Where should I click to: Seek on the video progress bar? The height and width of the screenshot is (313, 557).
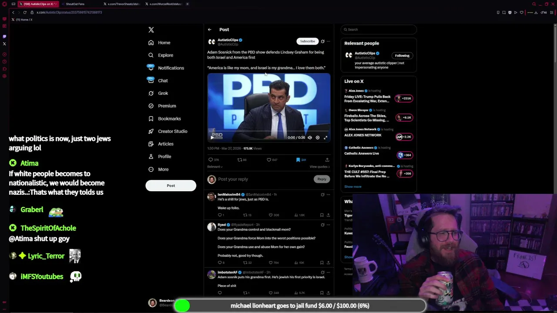[x=268, y=131]
